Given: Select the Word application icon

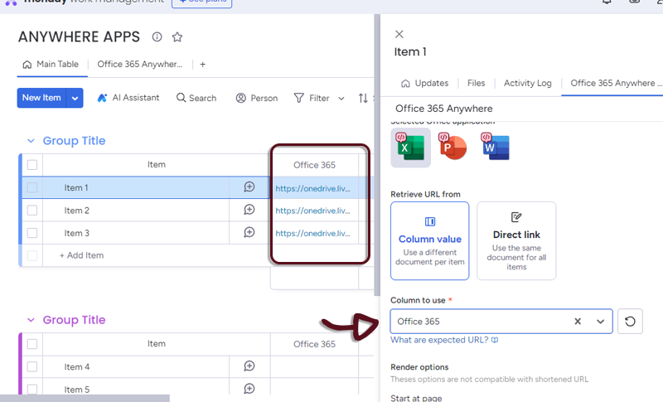Looking at the screenshot, I should point(496,148).
